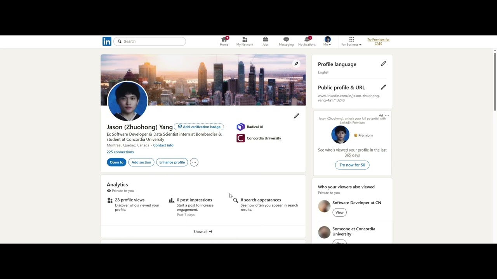Click the Try Premium for CA$0 link
The width and height of the screenshot is (497, 279).
coord(379,41)
